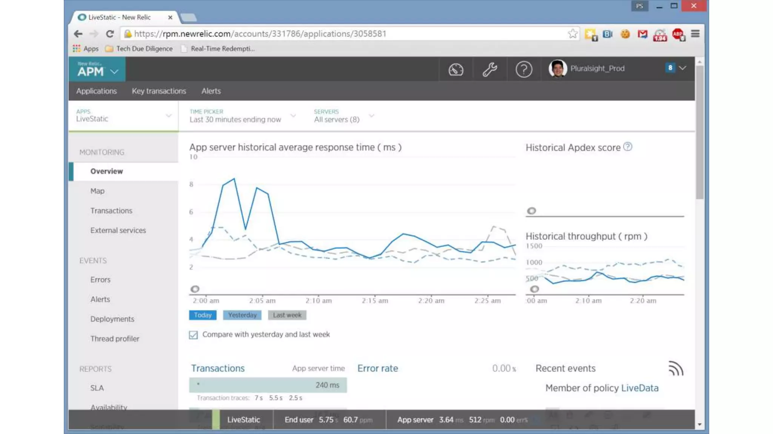This screenshot has height=434, width=773.
Task: Click the dashboard gauge icon in header
Action: point(456,70)
